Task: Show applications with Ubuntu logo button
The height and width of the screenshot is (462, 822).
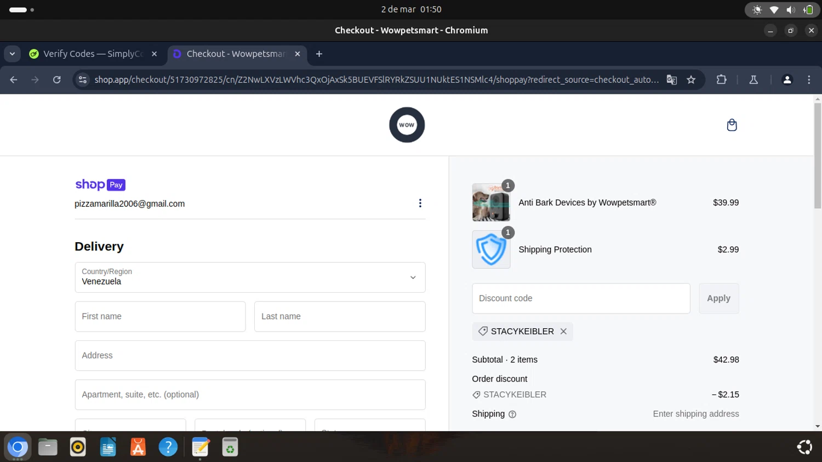Action: coord(804,447)
